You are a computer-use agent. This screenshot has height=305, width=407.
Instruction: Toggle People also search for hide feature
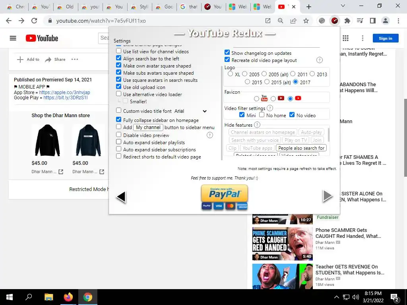pos(301,148)
